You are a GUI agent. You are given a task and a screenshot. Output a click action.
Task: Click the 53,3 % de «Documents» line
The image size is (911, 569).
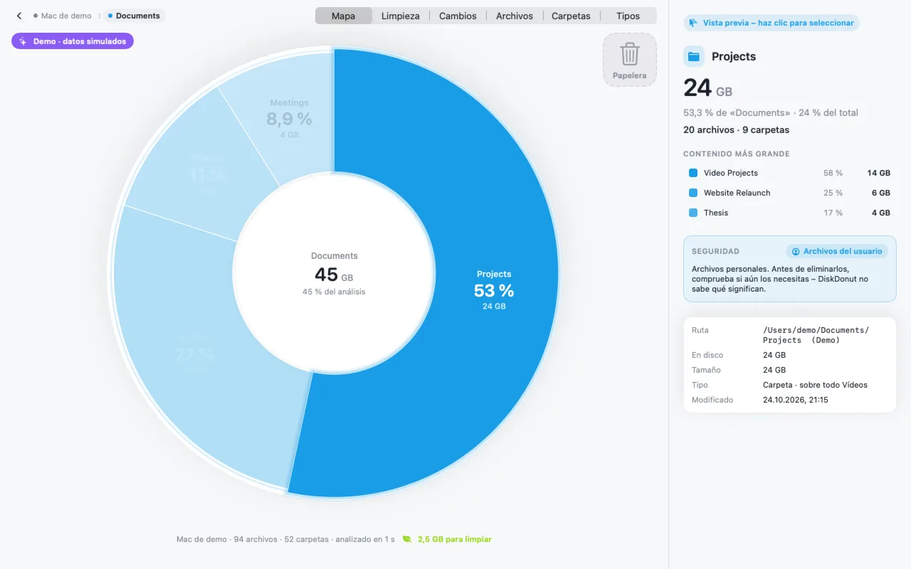pyautogui.click(x=771, y=112)
